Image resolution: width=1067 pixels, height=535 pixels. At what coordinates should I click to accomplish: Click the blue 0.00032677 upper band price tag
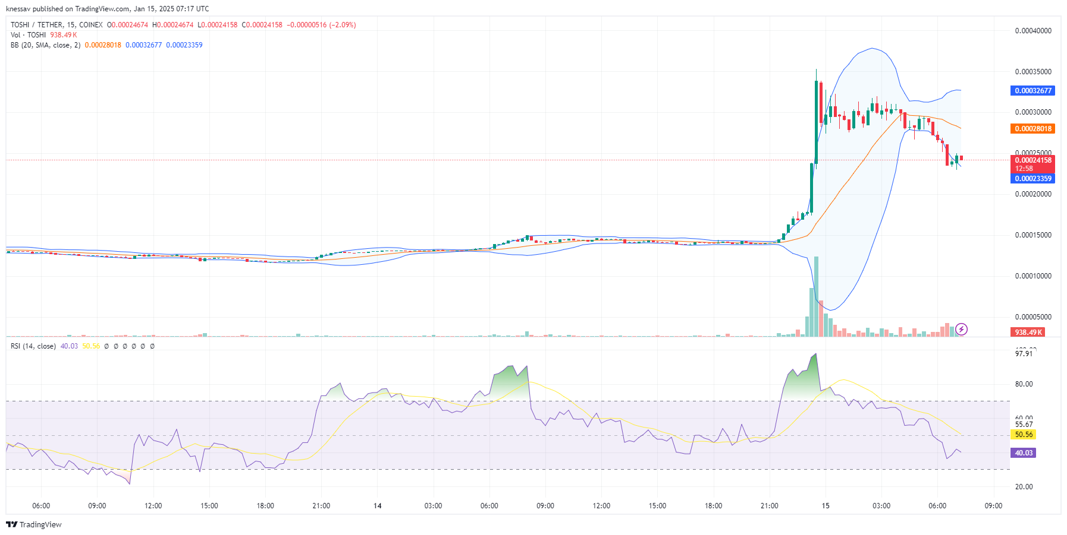(x=1033, y=91)
